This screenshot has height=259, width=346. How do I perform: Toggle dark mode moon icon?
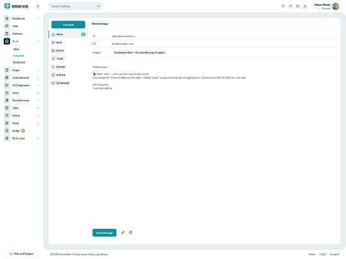tap(304, 6)
